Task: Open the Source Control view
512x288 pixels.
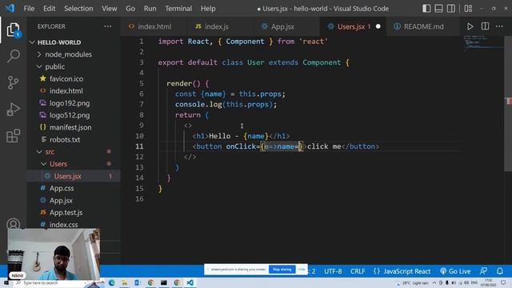Action: [13, 82]
